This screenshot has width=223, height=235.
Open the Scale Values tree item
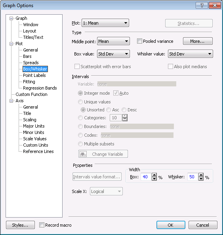coord(35,139)
